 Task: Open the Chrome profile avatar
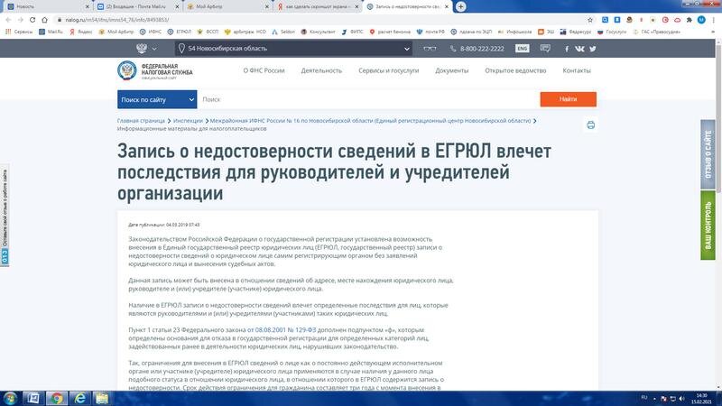click(701, 20)
